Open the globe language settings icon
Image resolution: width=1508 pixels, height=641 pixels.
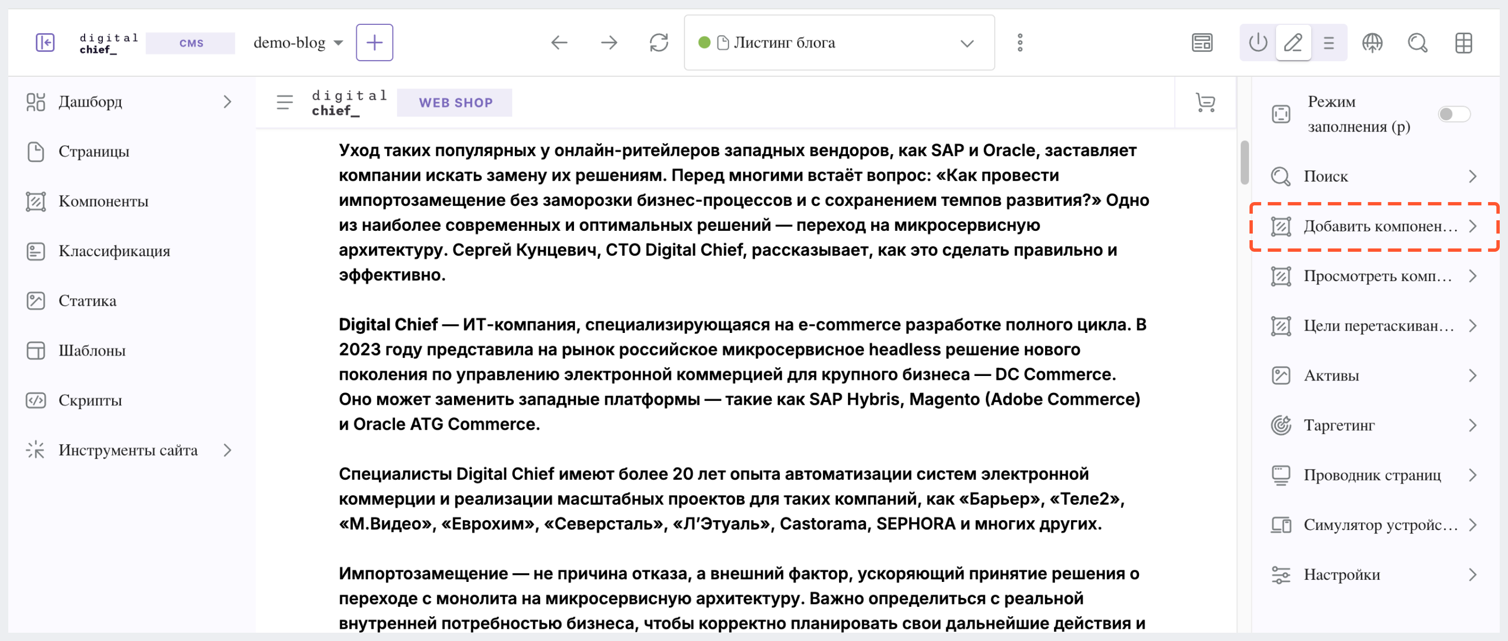pyautogui.click(x=1372, y=43)
